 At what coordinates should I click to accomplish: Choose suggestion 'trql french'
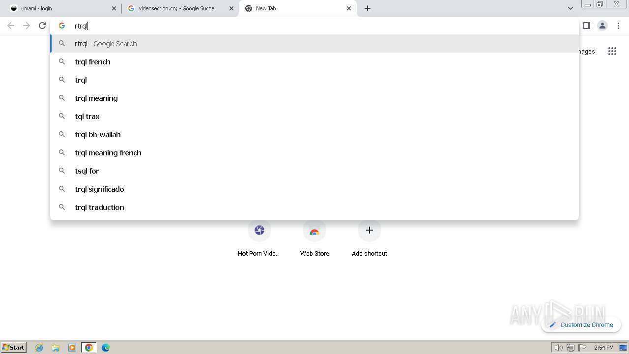(x=314, y=62)
